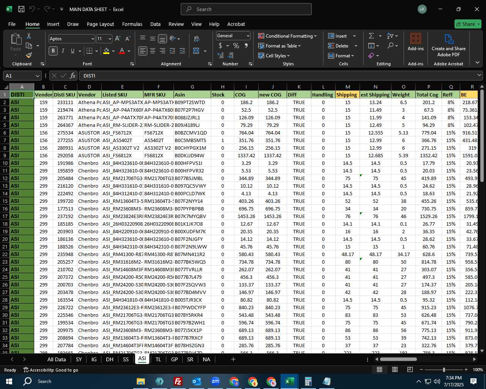Open the All Data sheet tab
Image resolution: width=486 pixels, height=389 pixels.
pyautogui.click(x=57, y=359)
